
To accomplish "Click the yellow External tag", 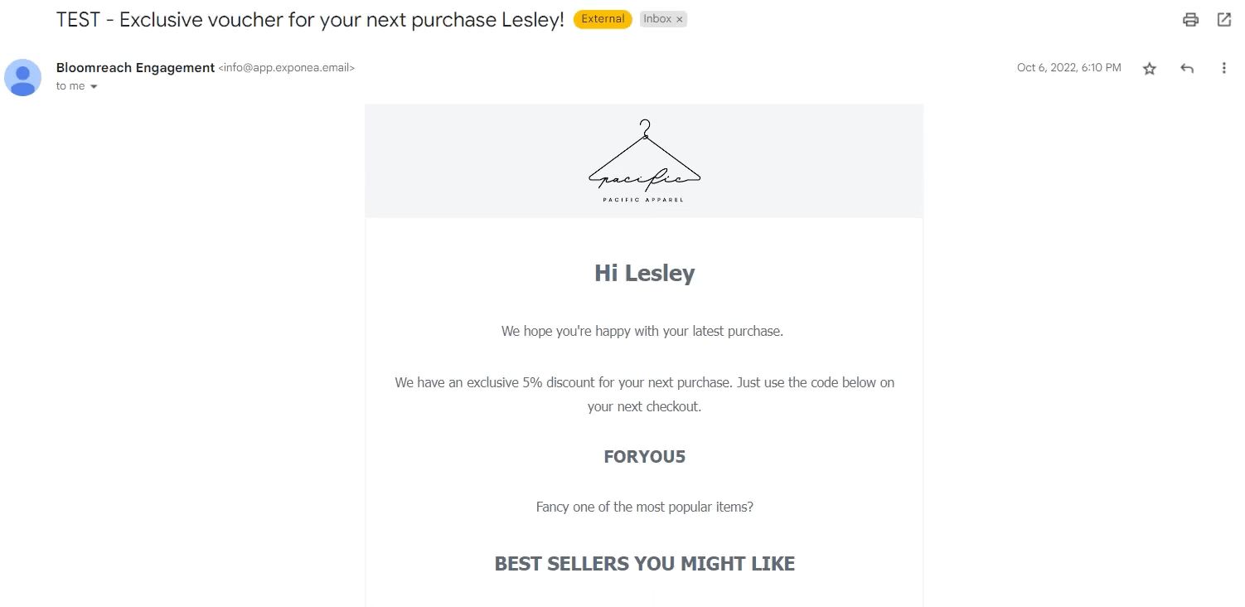I will click(603, 19).
